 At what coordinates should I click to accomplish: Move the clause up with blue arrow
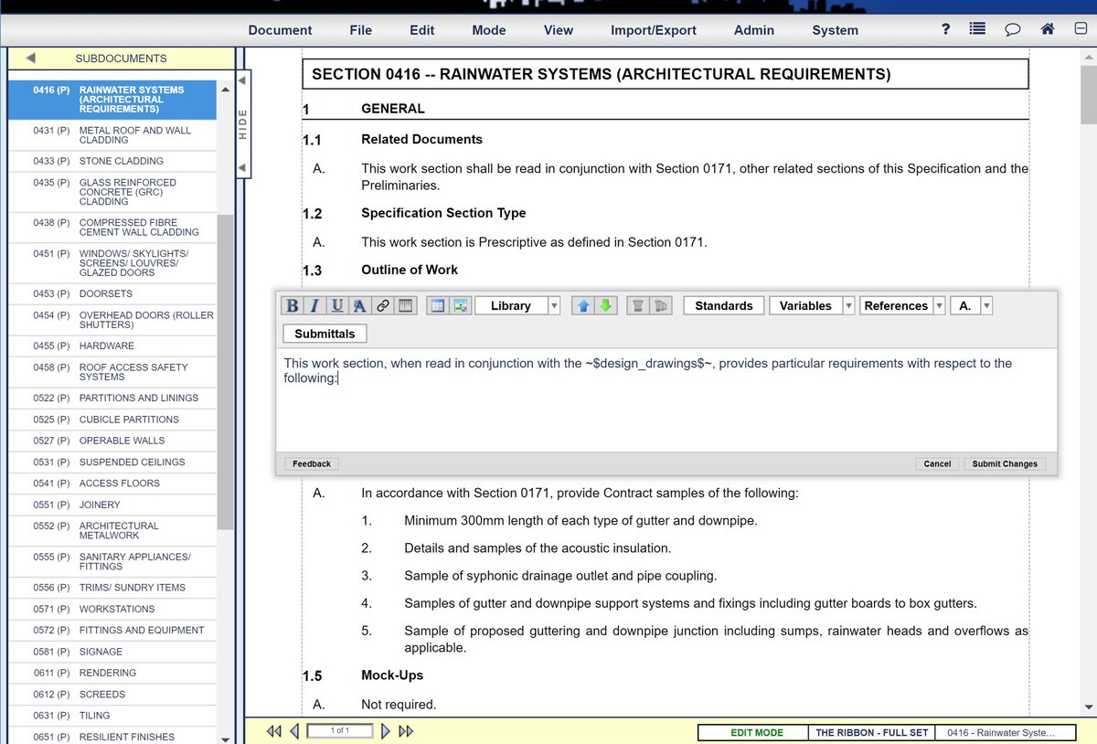click(582, 306)
